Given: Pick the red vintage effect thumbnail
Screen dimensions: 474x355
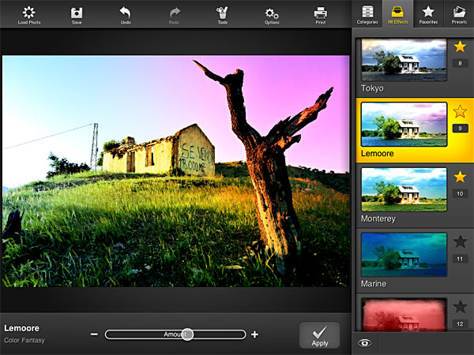Looking at the screenshot, I should point(404,315).
